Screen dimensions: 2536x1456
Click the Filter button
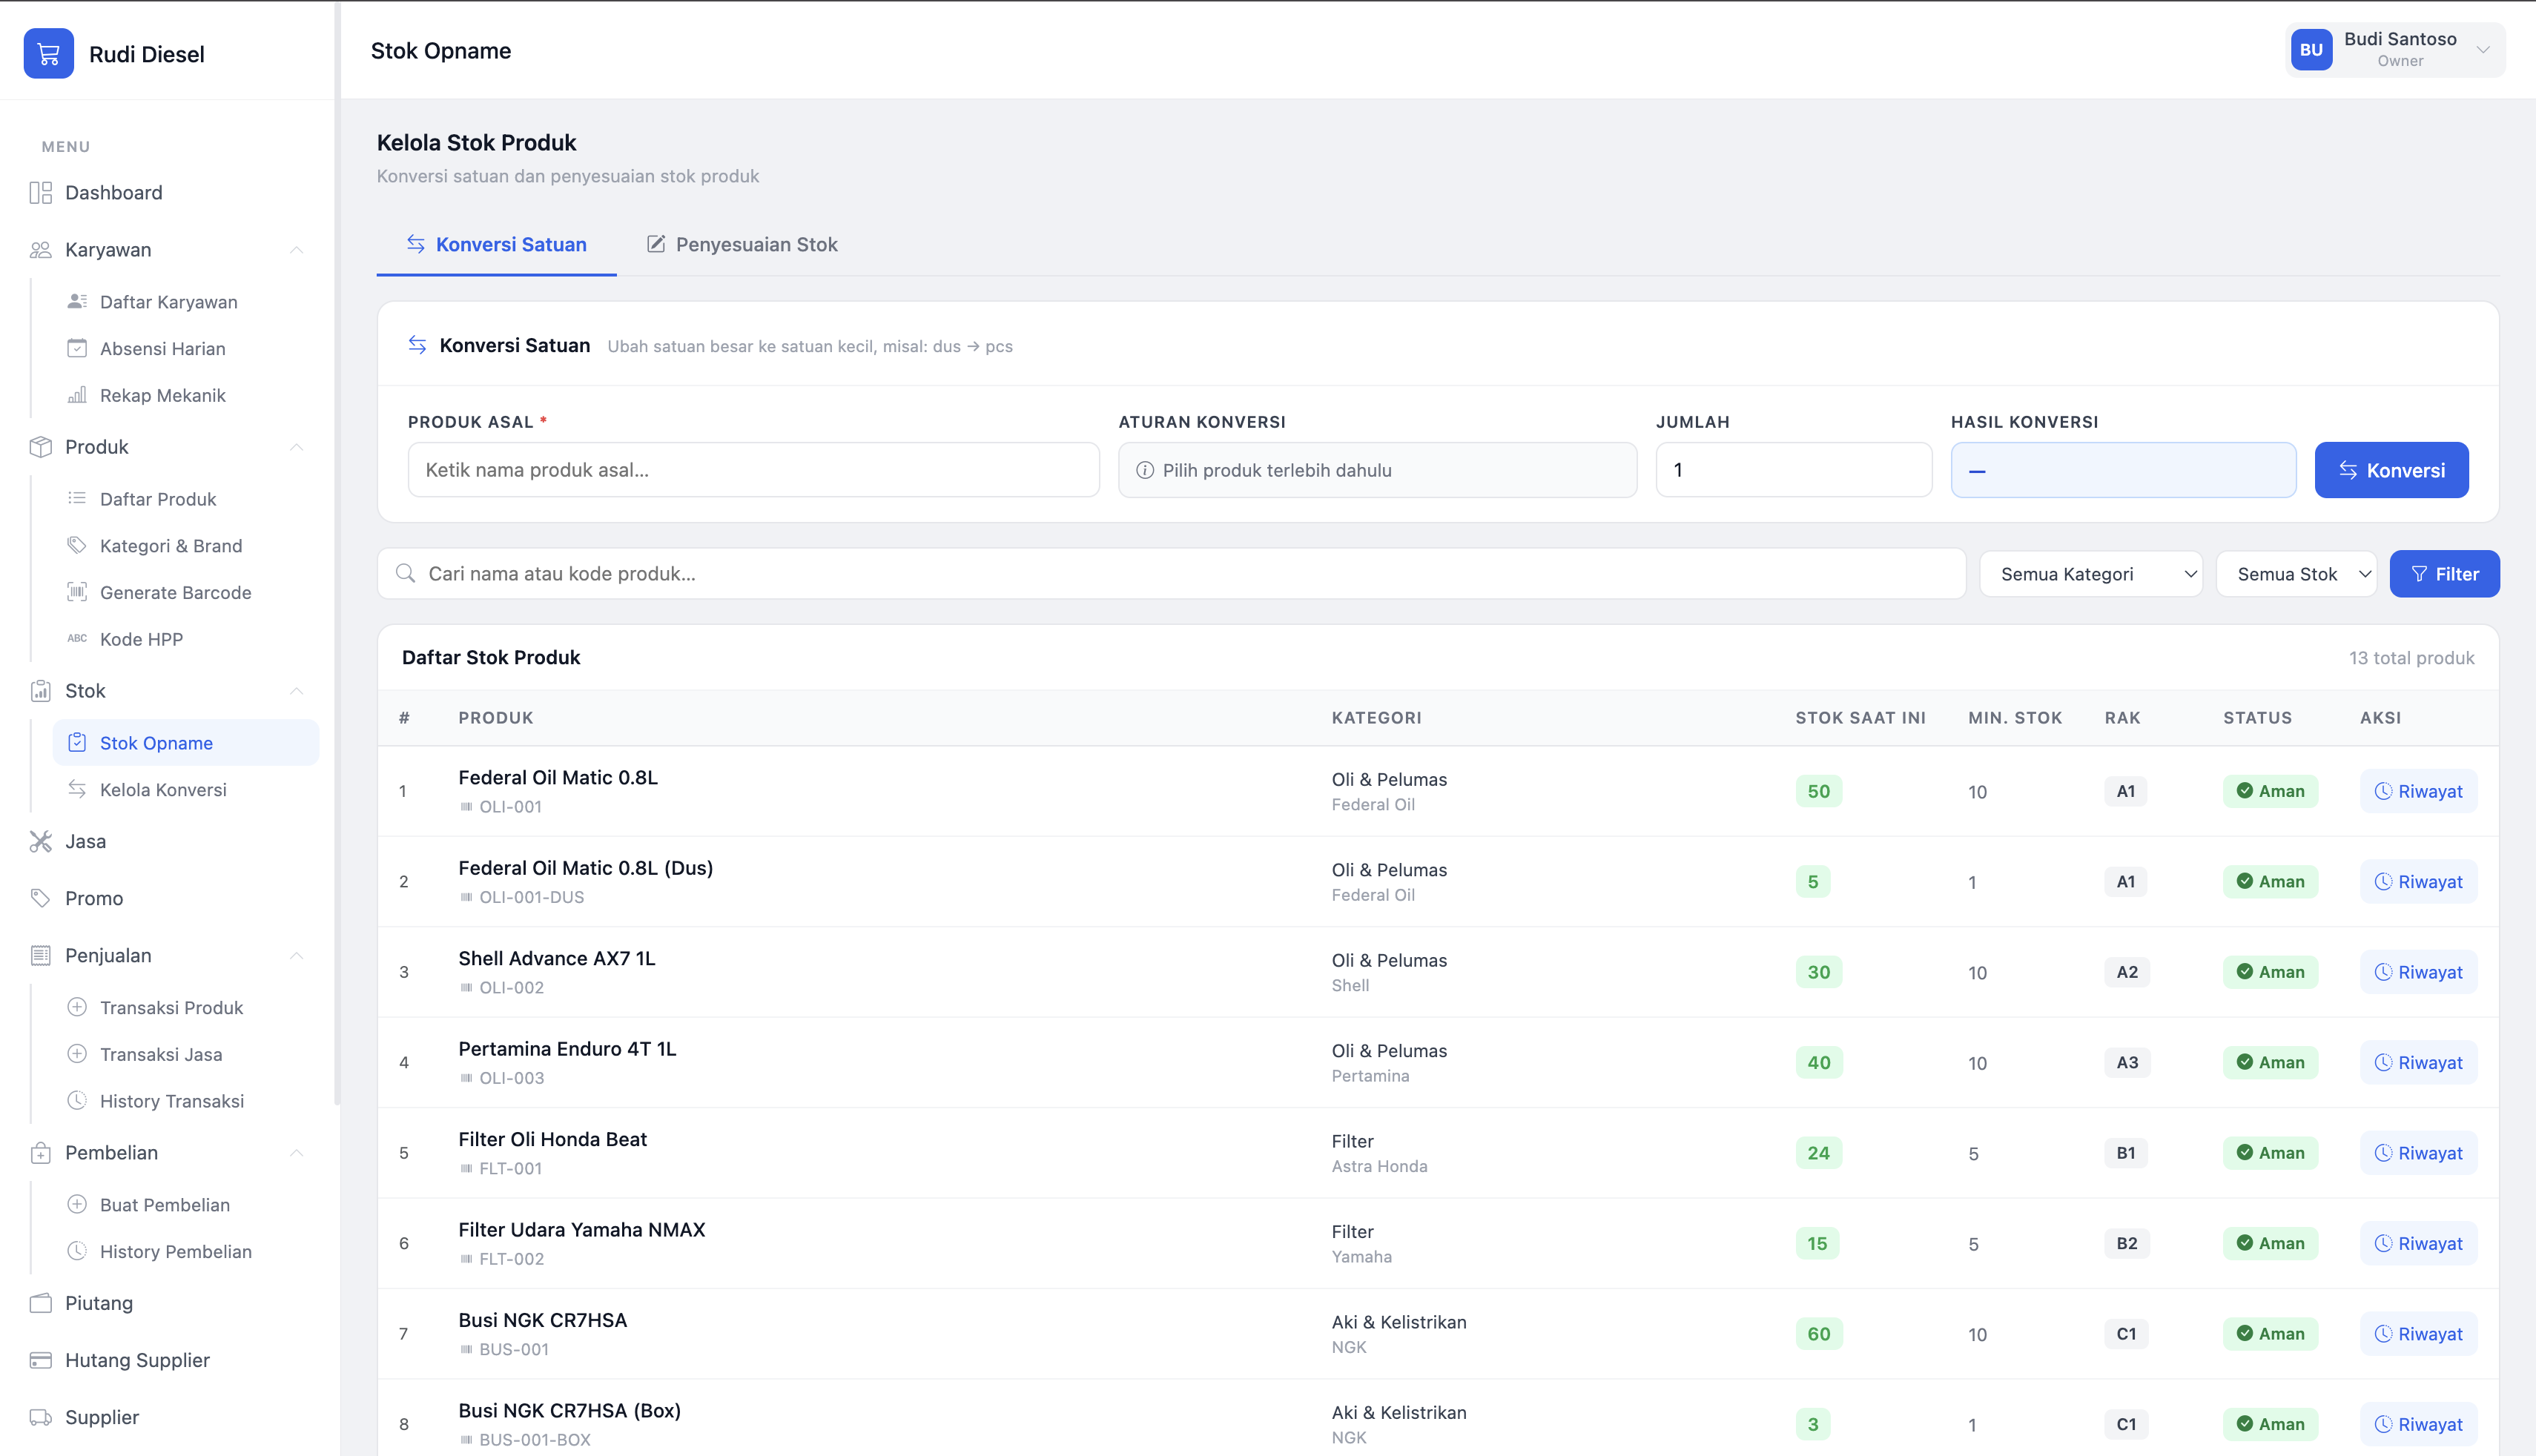pyautogui.click(x=2444, y=574)
